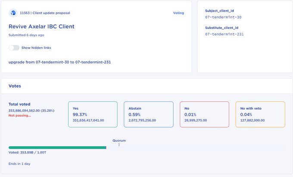Viewport: 293px width, 177px height.
Task: Click the 99.37% Yes percentage
Action: pyautogui.click(x=80, y=115)
